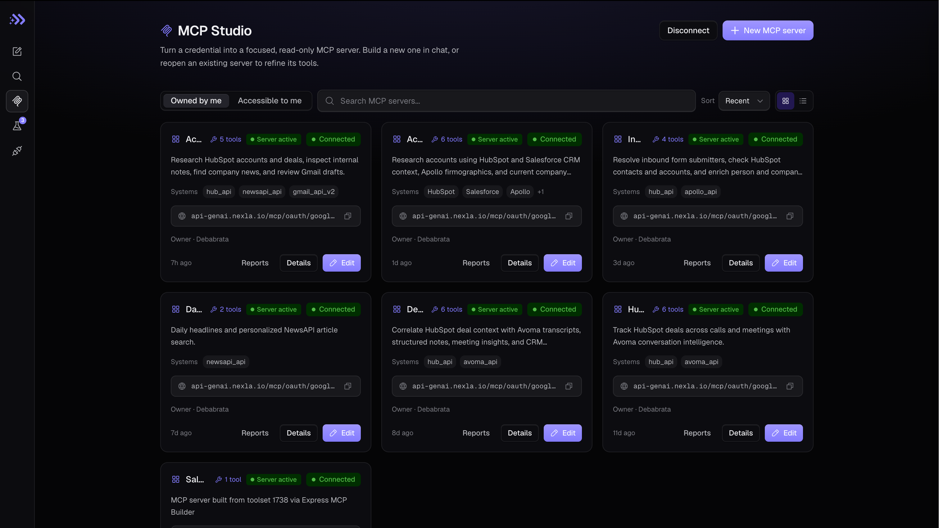Copy the URL on the 11d ago card

[x=790, y=386]
